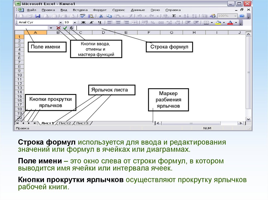
Task: Save the workbook with the floppy disk icon
Action: coord(38,16)
